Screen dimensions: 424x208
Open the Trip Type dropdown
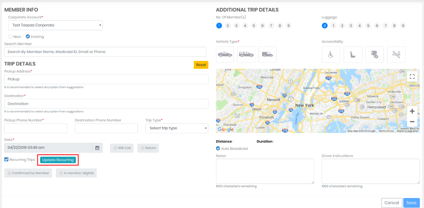[x=177, y=128]
